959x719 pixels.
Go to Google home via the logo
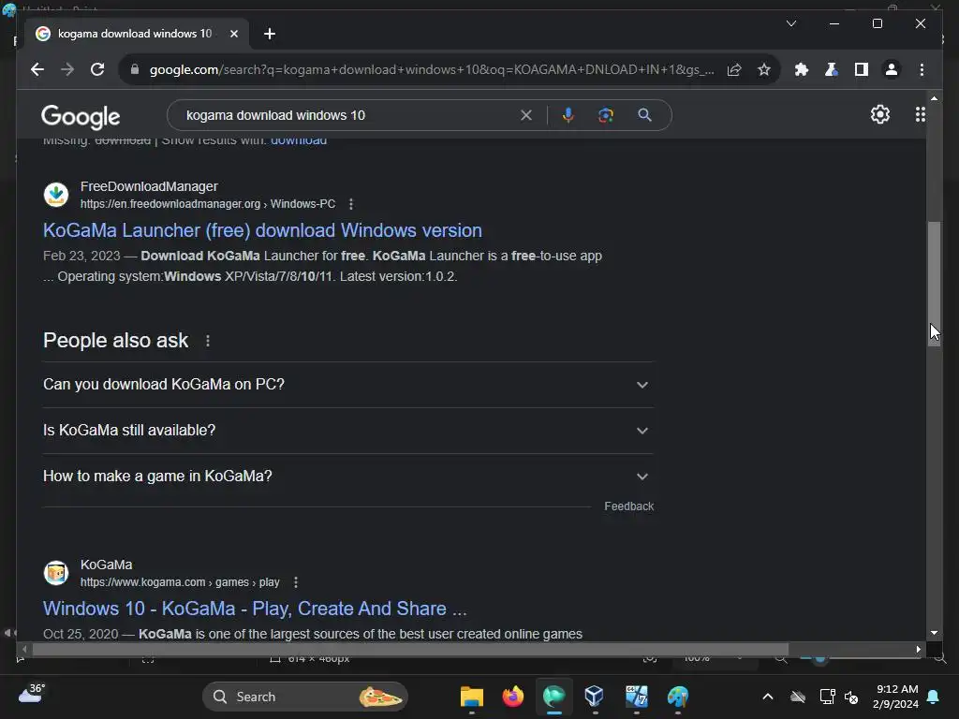pyautogui.click(x=81, y=116)
